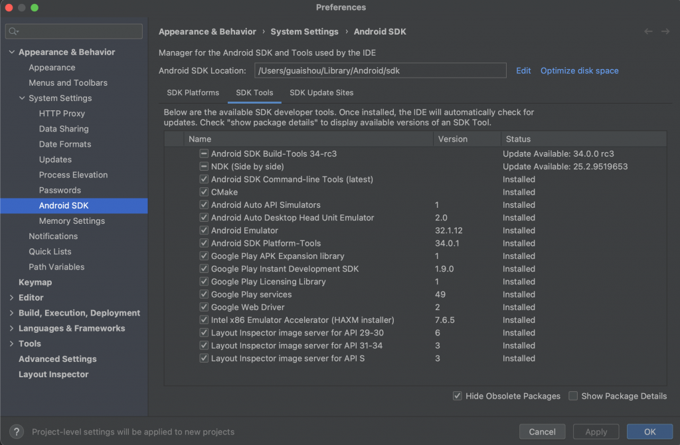Open Layout Inspector settings
The height and width of the screenshot is (445, 680).
click(53, 375)
